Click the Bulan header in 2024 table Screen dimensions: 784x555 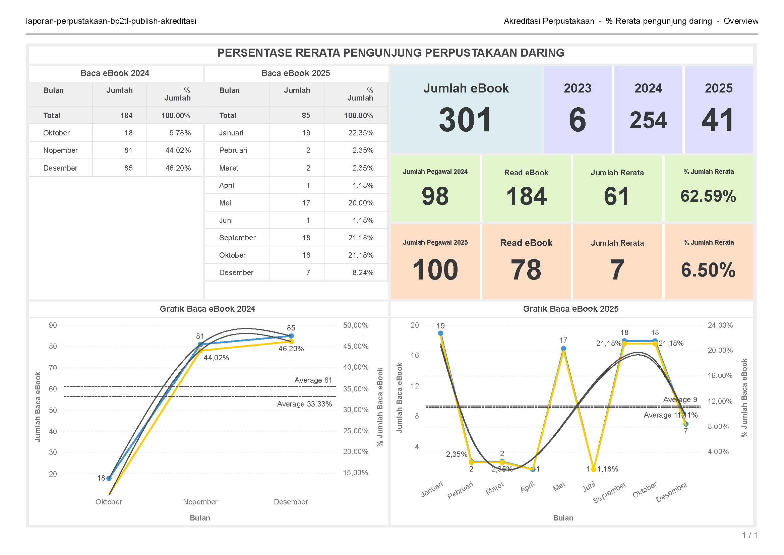tap(53, 90)
